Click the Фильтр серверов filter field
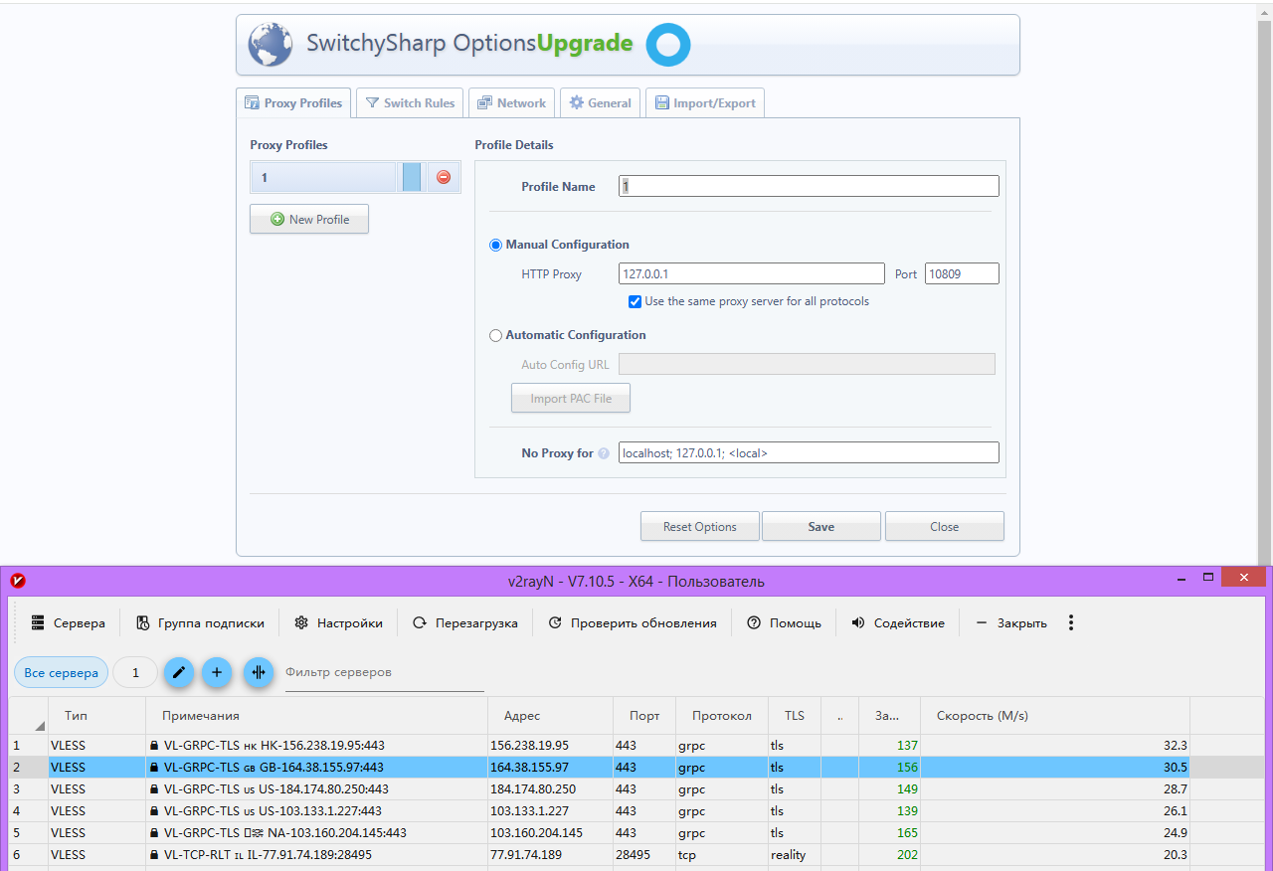 384,673
